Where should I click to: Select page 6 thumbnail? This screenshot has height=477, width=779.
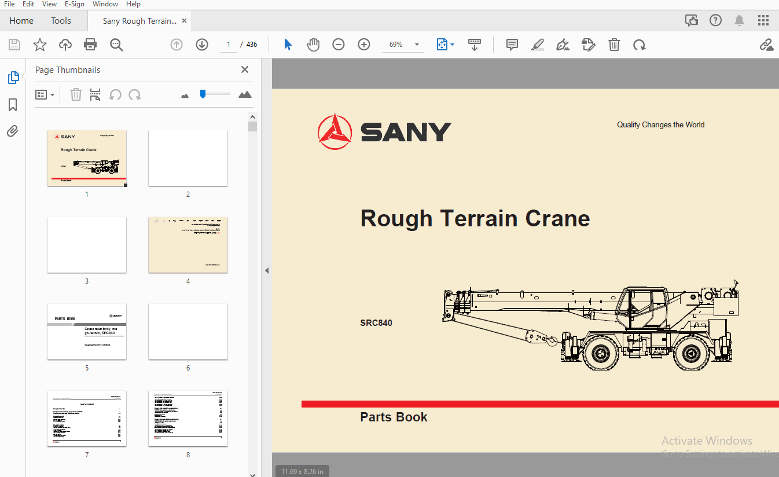(x=188, y=332)
